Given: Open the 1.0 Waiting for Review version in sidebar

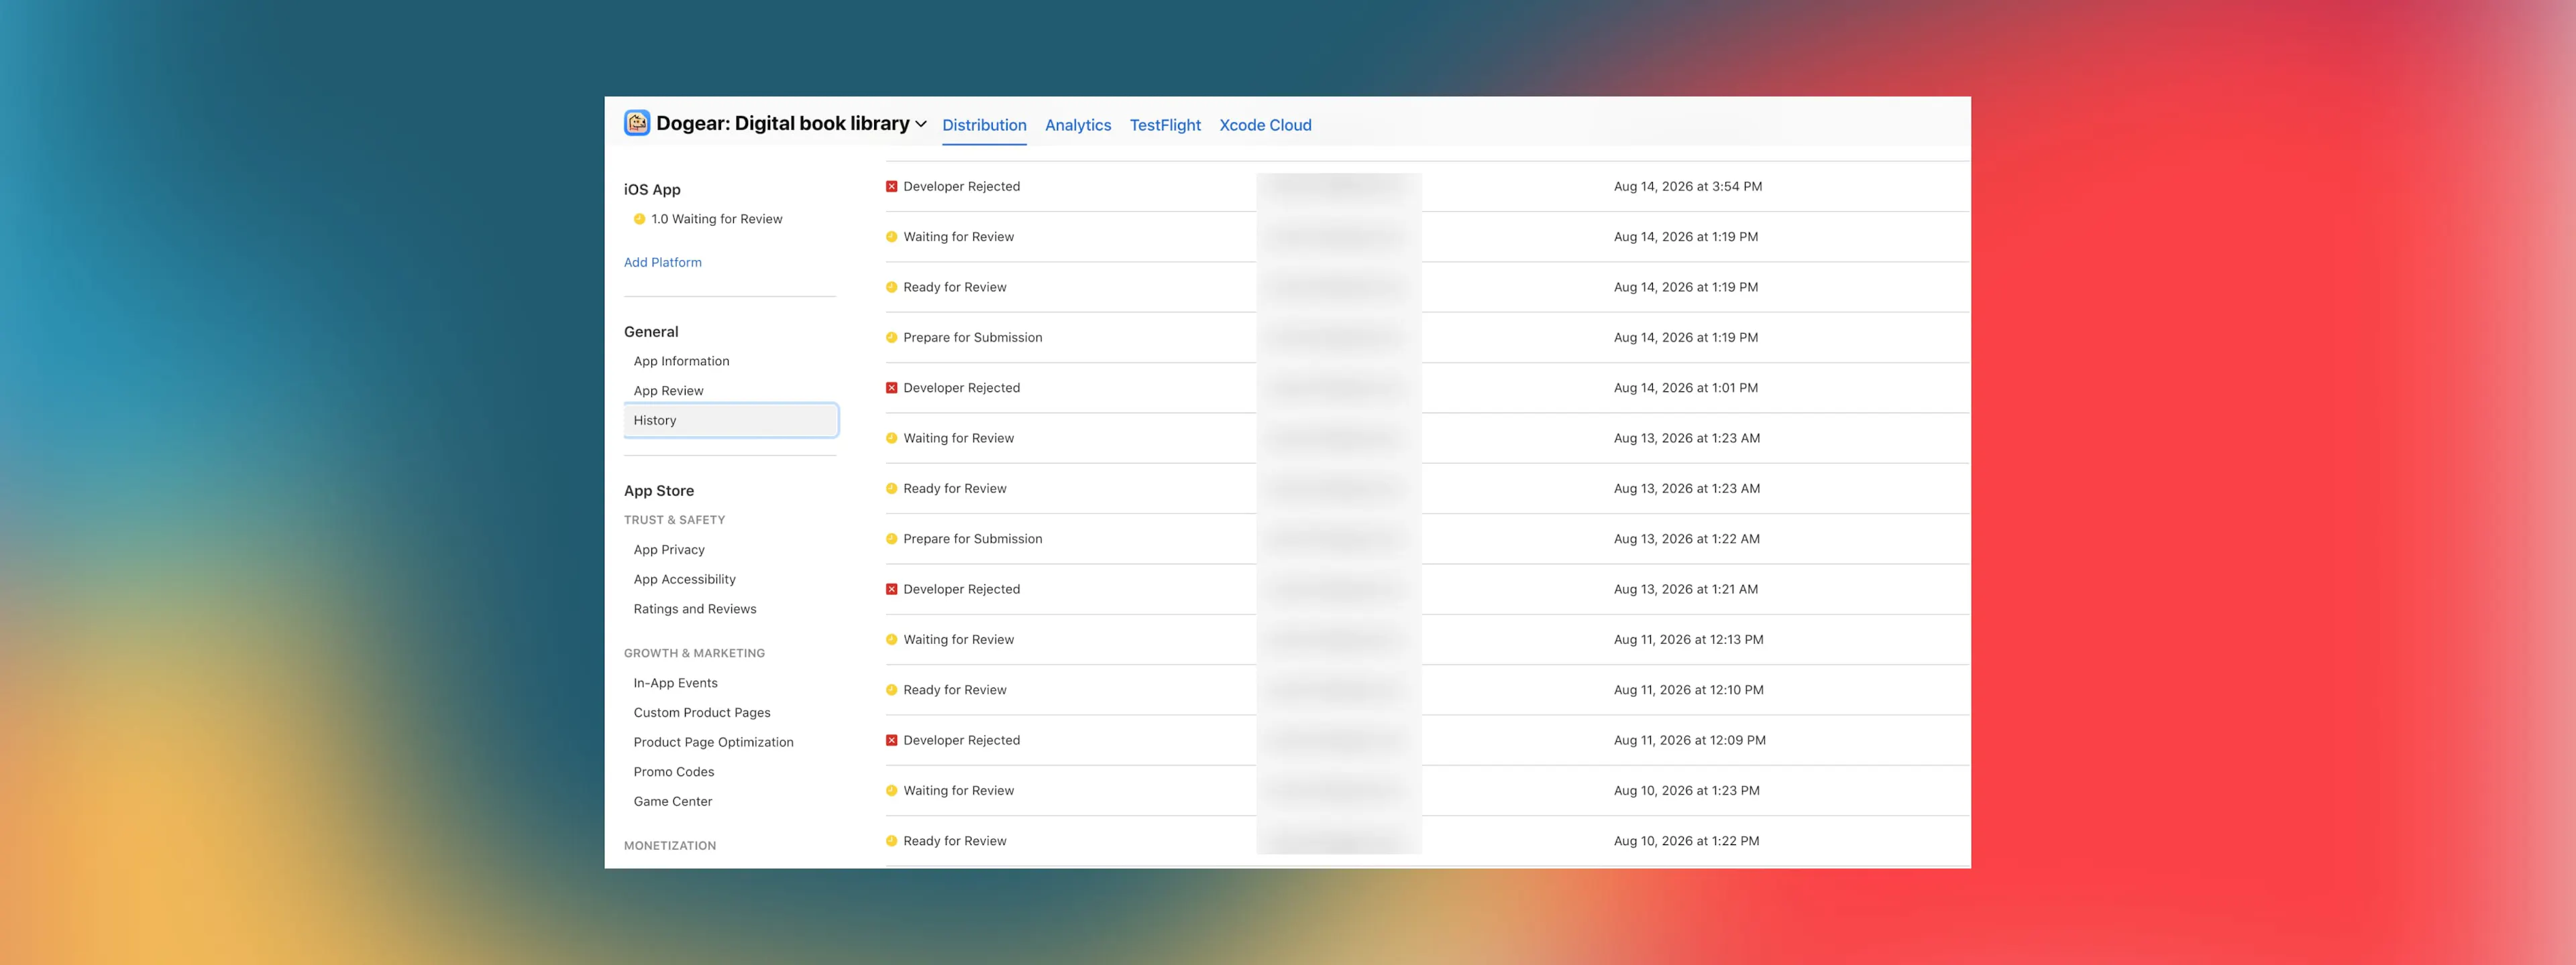Looking at the screenshot, I should (x=717, y=218).
